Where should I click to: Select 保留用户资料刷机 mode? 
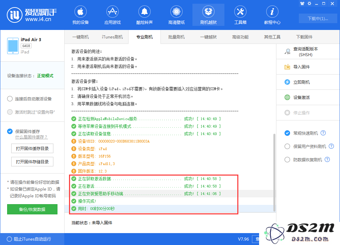click(x=287, y=146)
